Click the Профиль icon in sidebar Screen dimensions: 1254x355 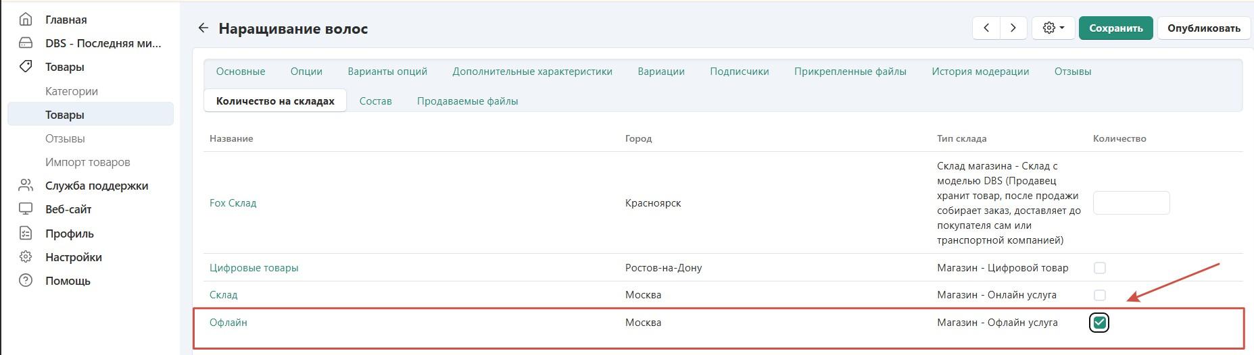pyautogui.click(x=26, y=234)
